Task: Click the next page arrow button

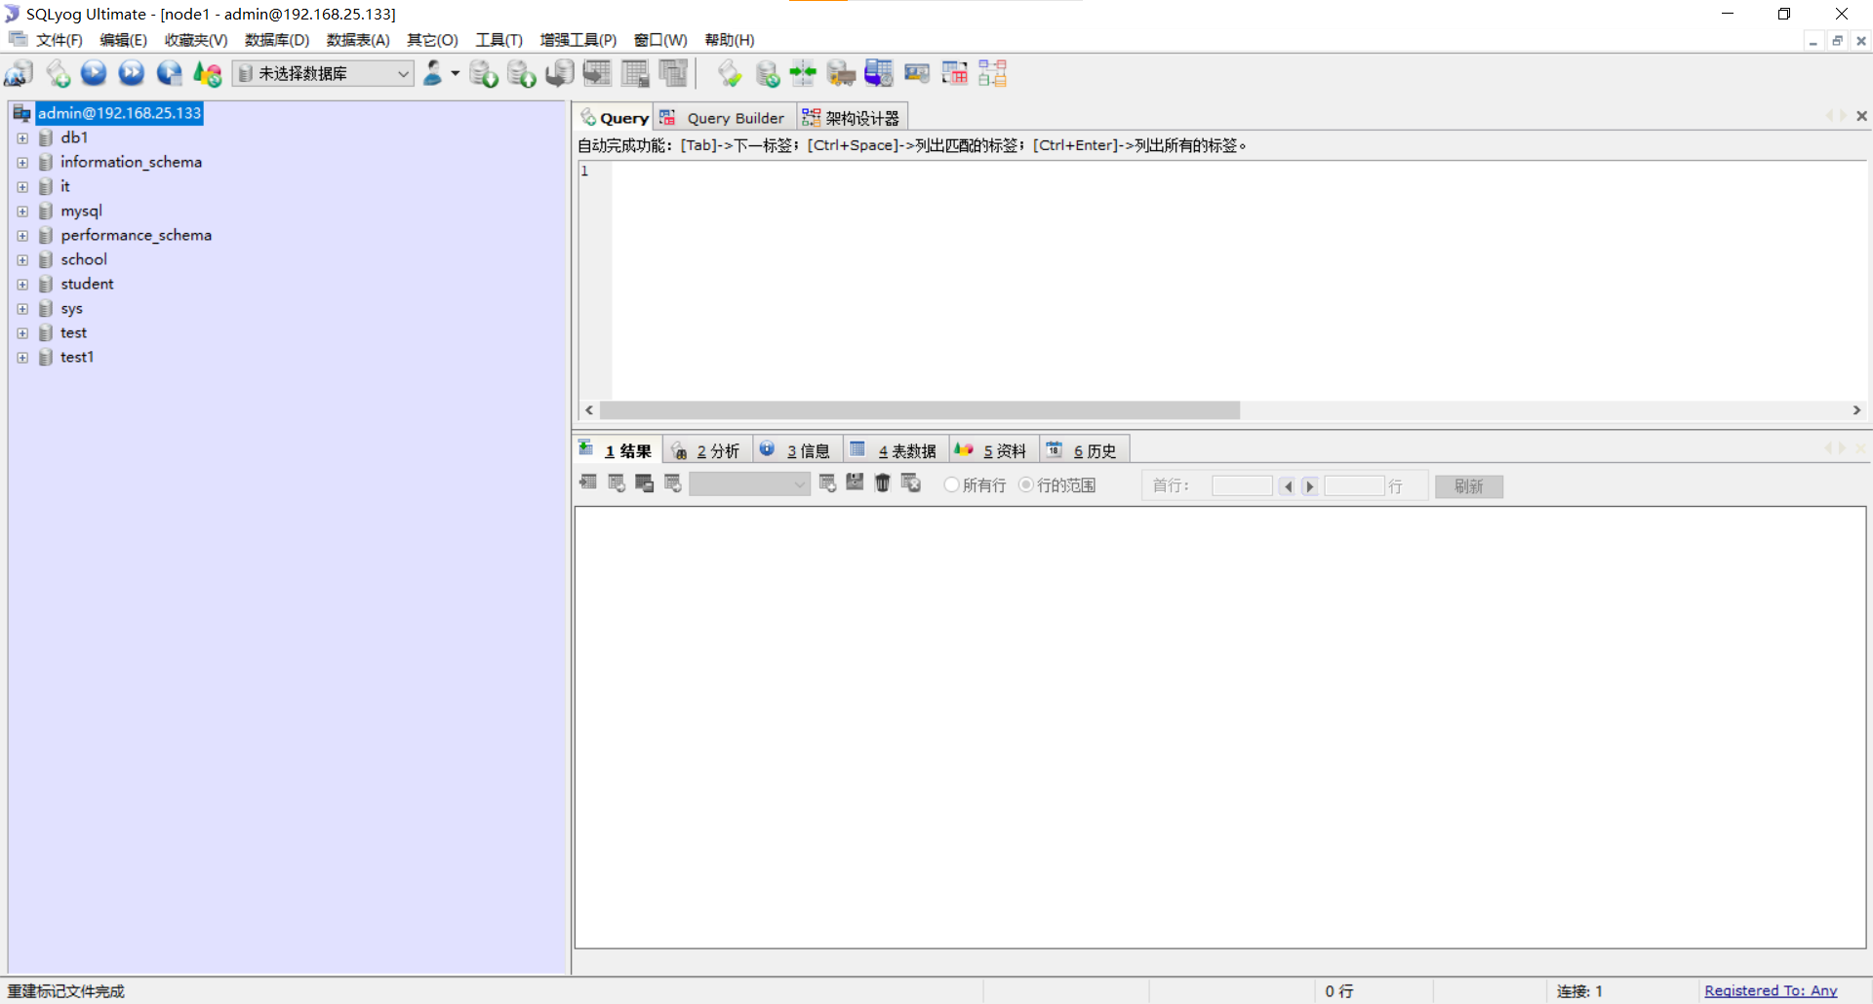Action: [1310, 485]
